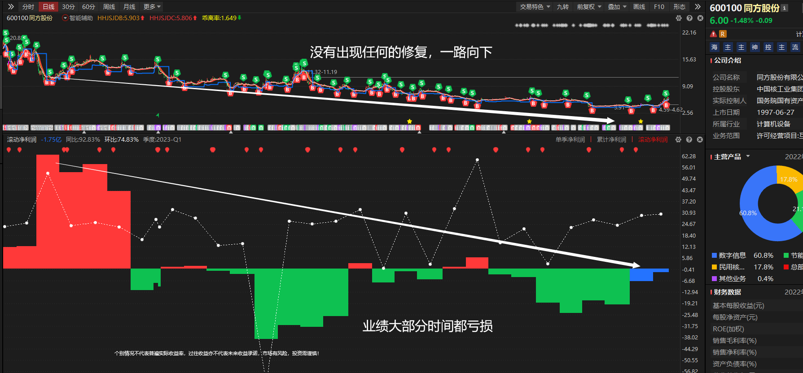
Task: Click the 九转 indicator button
Action: coord(563,7)
